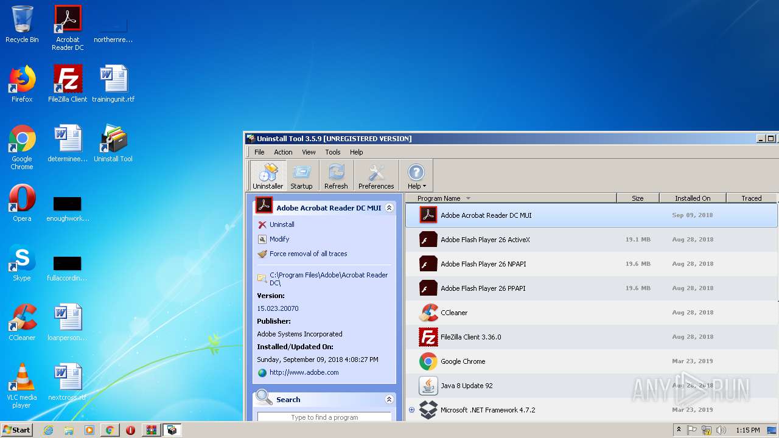779x438 pixels.
Task: Open FileZilla Client desktop shortcut
Action: [68, 84]
